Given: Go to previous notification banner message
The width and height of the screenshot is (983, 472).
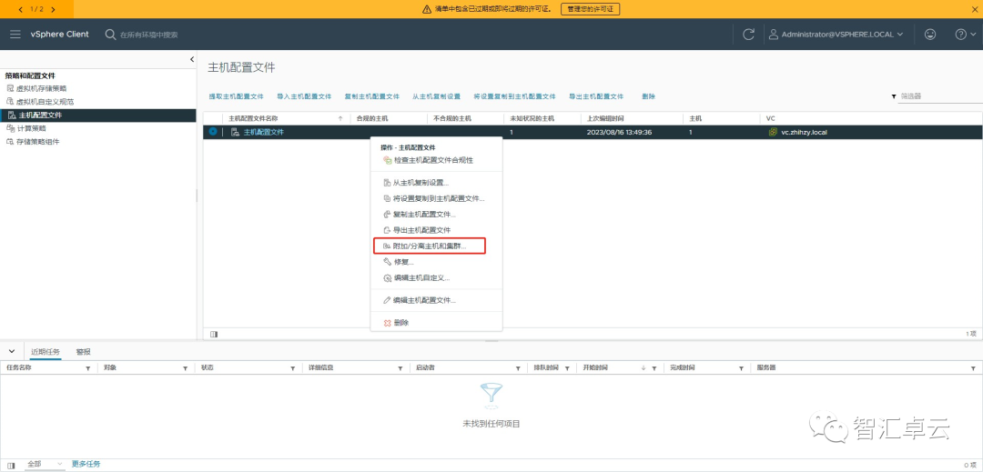Looking at the screenshot, I should [x=20, y=9].
